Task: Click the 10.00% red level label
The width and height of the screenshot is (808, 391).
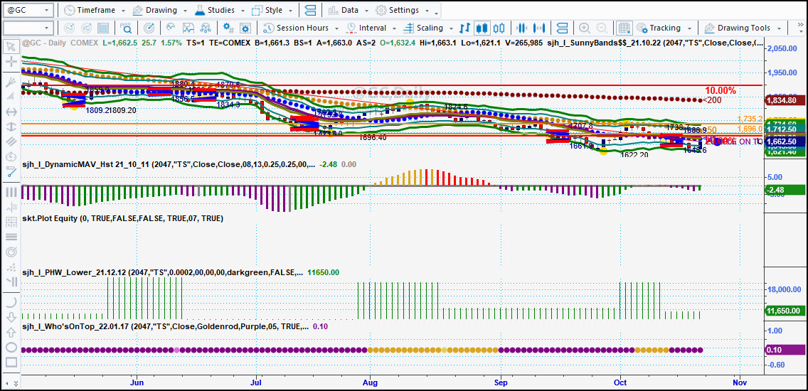Action: [720, 90]
